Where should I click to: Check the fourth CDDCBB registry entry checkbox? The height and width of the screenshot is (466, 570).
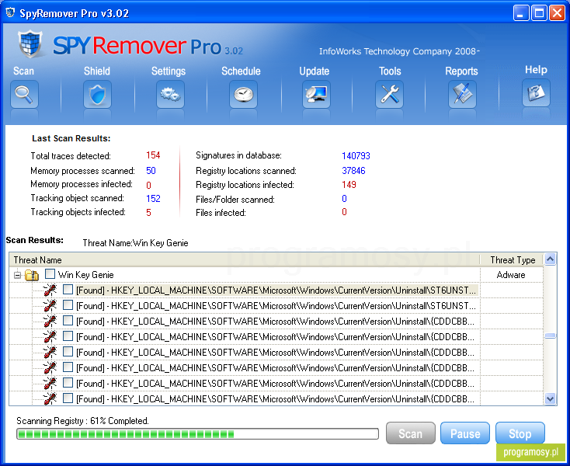pyautogui.click(x=68, y=367)
